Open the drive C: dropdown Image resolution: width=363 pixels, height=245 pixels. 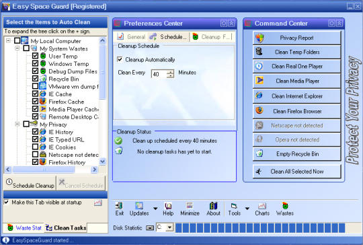[x=169, y=228]
